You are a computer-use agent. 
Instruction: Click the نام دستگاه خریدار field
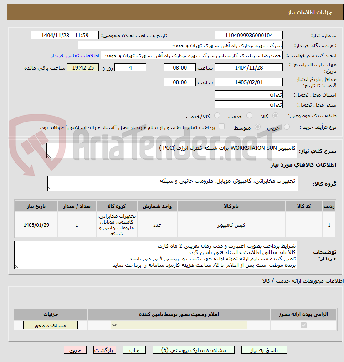(180, 45)
